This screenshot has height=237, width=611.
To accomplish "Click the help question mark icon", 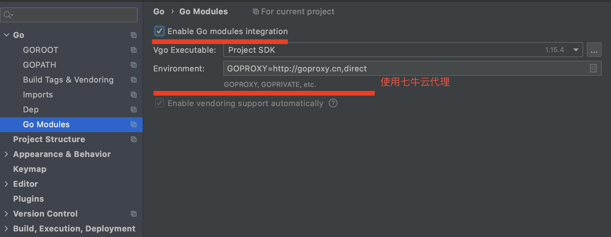I will click(333, 103).
